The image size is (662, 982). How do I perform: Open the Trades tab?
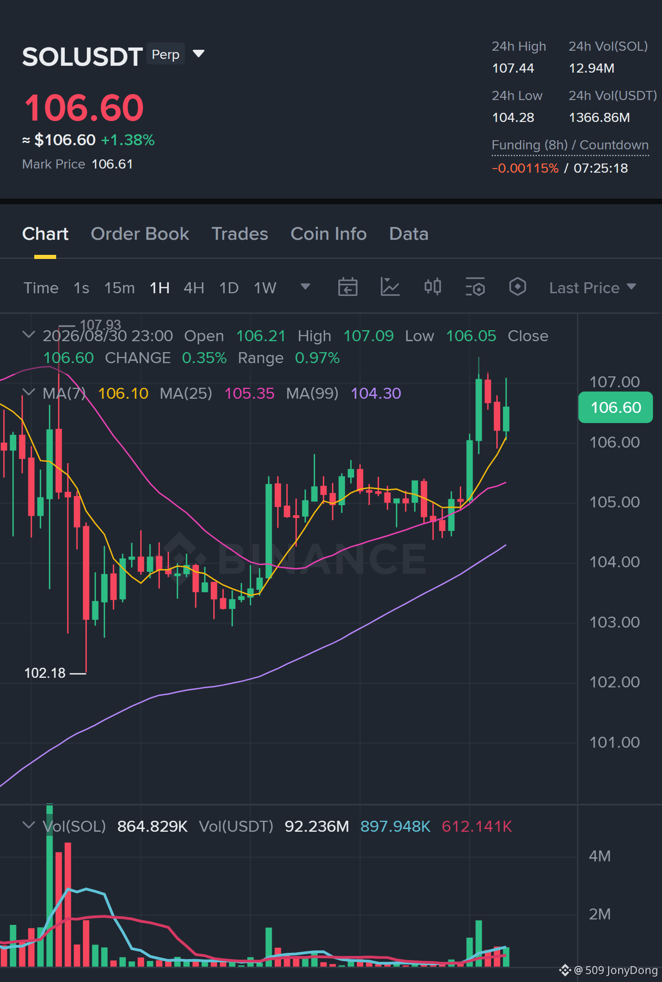[240, 234]
